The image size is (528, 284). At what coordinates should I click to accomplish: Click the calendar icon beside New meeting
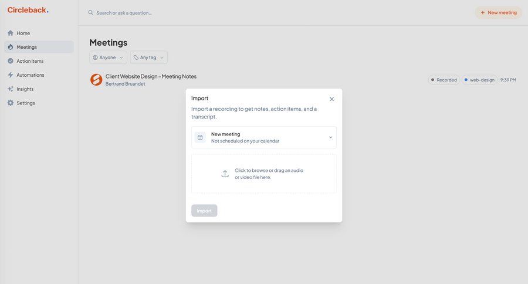(200, 137)
